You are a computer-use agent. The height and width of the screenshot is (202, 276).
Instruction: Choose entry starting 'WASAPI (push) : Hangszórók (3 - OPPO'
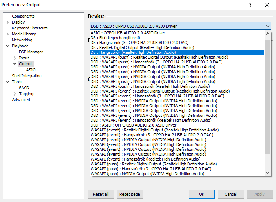point(177,169)
